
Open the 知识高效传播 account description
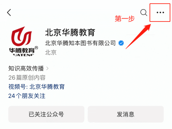[26, 69]
